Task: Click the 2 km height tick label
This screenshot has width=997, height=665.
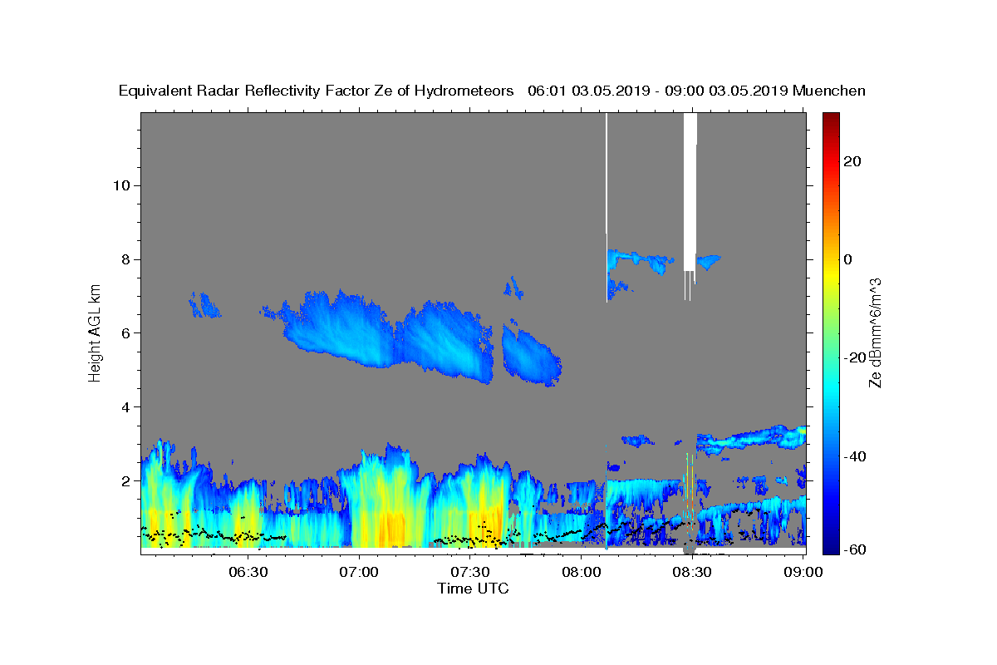Action: coord(125,481)
